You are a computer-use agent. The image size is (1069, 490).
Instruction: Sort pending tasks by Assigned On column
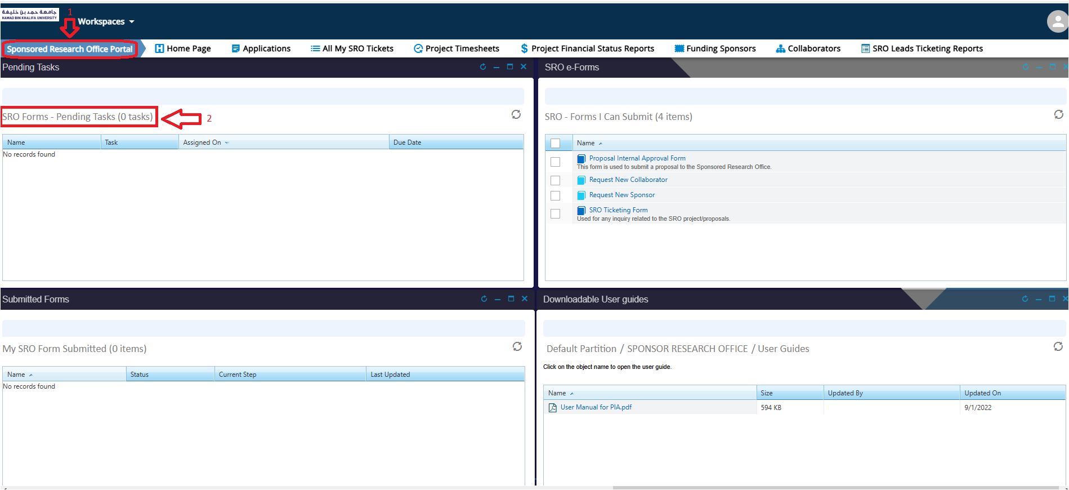(202, 142)
